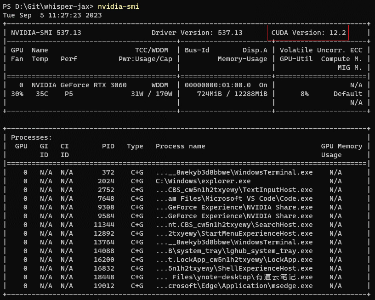Screen dimensions: 375x300
Task: Click the TextInputHost.exe process name
Action: (234, 190)
